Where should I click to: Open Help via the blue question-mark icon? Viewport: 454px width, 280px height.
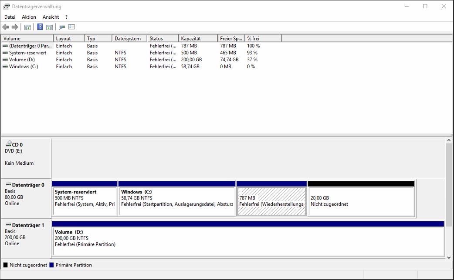(40, 27)
